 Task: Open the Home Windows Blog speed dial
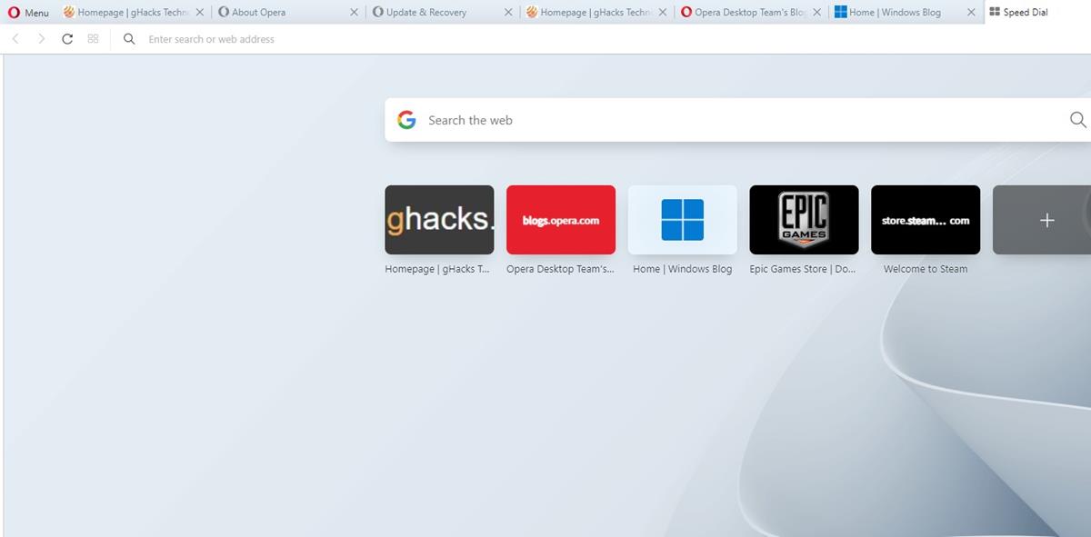pos(682,219)
